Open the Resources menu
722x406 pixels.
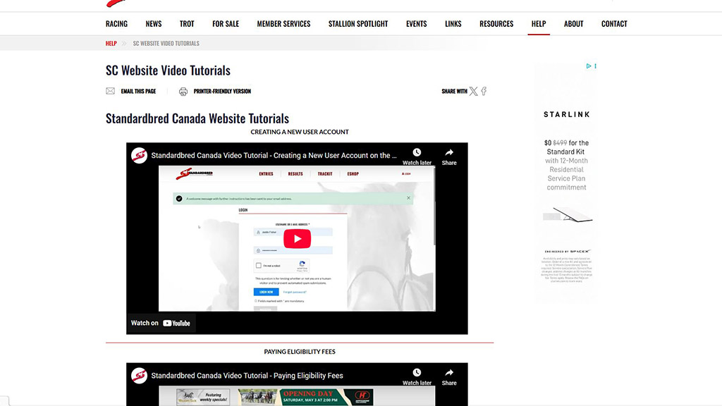(496, 23)
